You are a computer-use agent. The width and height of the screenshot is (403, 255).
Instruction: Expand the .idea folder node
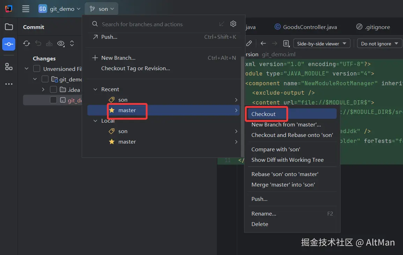(x=43, y=89)
